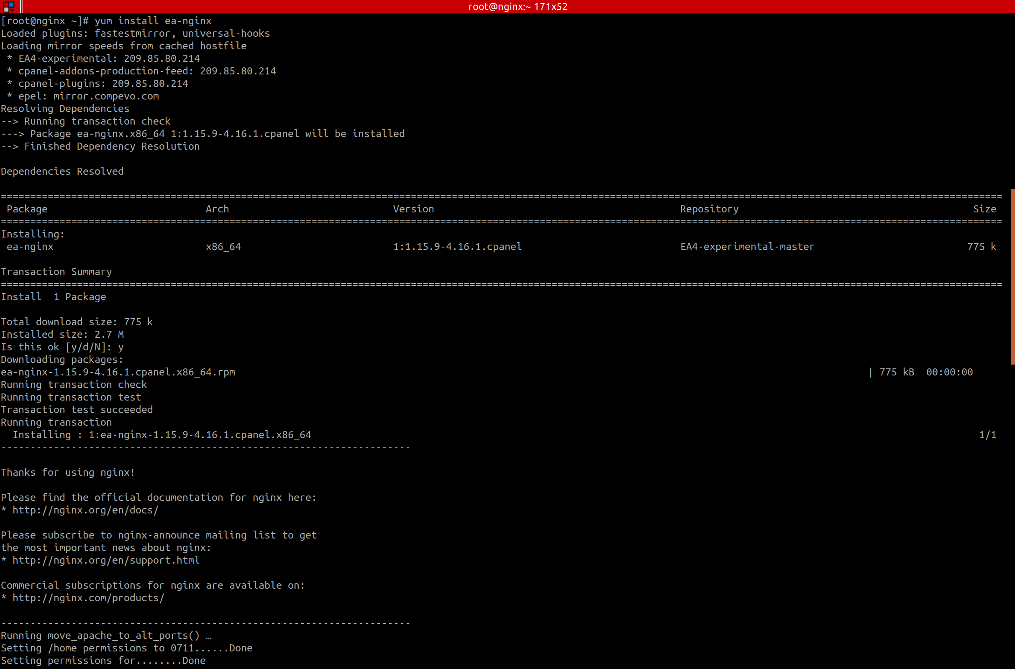Click the 'Total download size: 775 k' line
Viewport: 1015px width, 669px height.
tap(77, 322)
